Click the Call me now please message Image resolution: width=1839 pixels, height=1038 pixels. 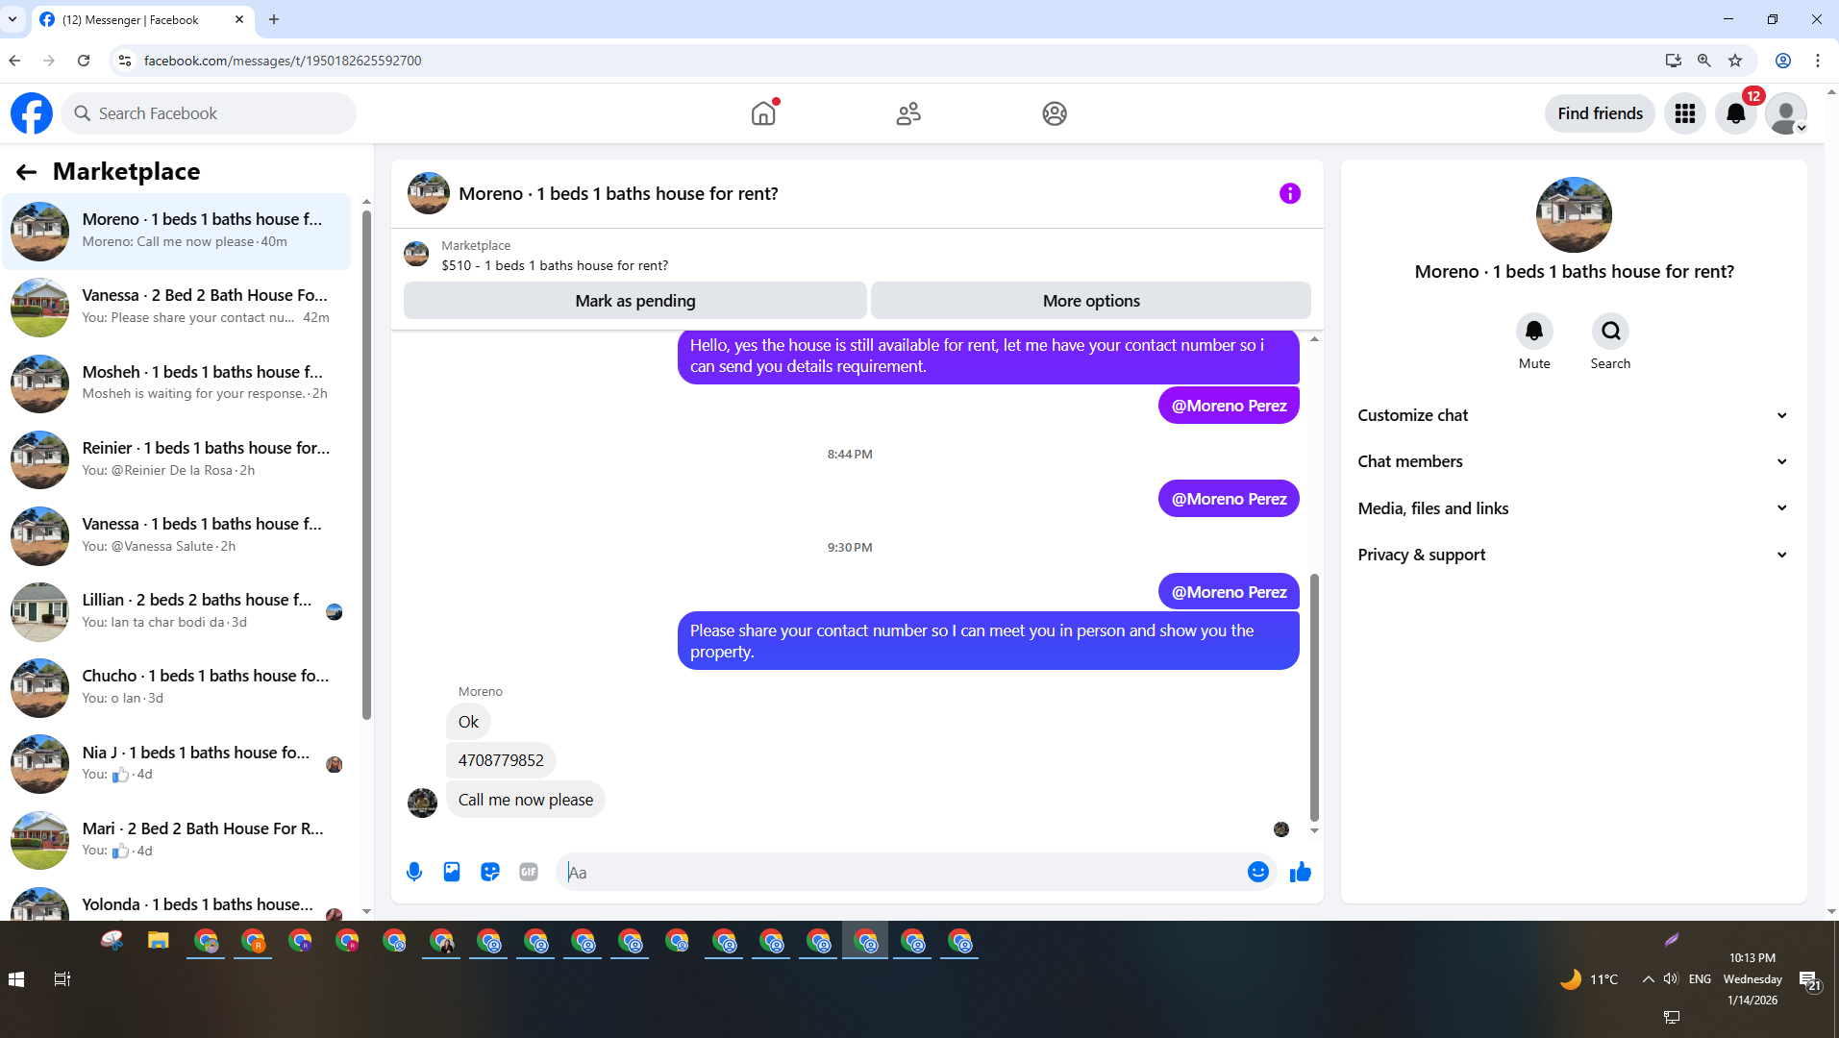525,801
